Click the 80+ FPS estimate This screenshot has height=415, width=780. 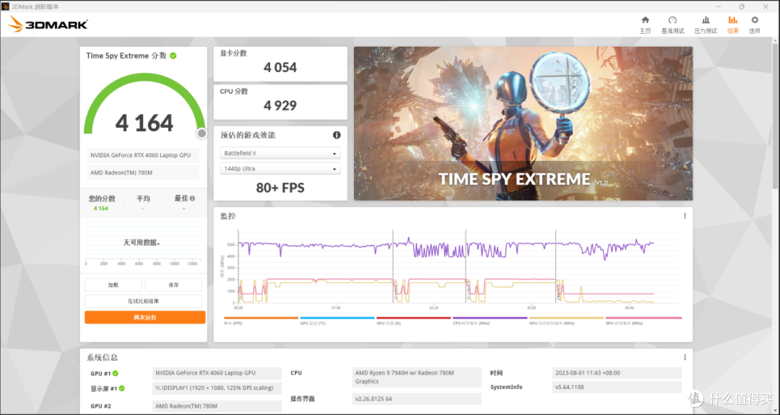point(280,188)
